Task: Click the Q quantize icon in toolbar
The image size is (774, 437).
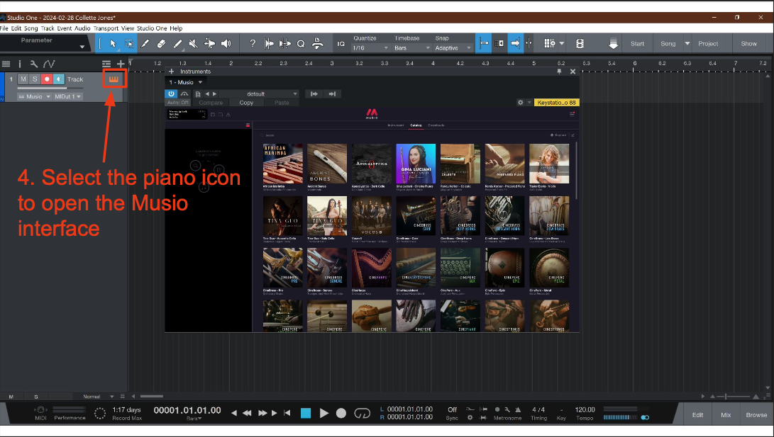Action: tap(301, 44)
